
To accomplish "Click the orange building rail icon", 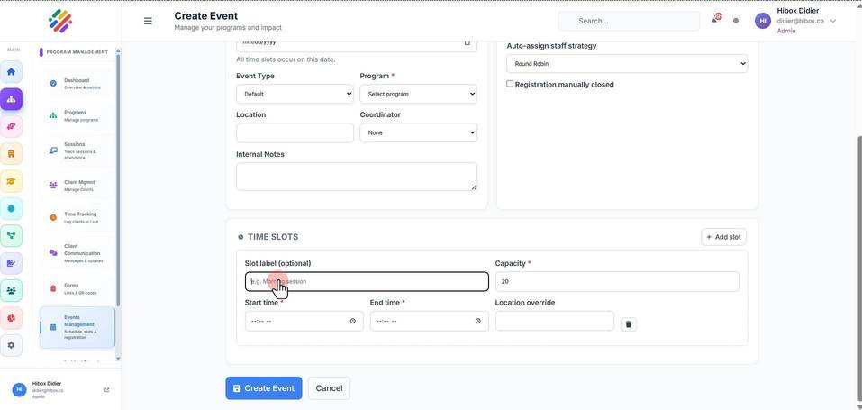I will point(11,154).
